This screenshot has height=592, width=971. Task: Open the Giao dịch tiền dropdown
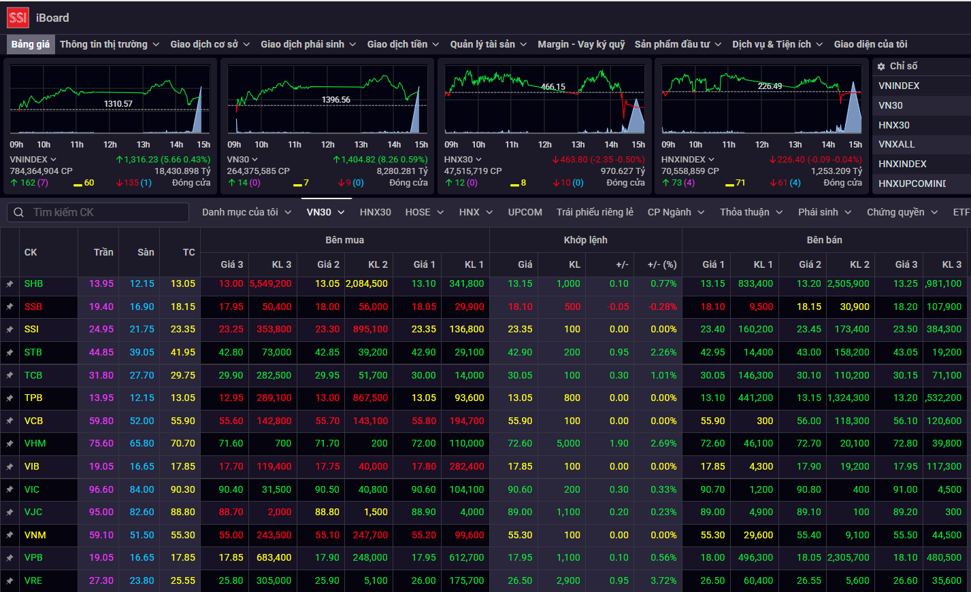(404, 44)
